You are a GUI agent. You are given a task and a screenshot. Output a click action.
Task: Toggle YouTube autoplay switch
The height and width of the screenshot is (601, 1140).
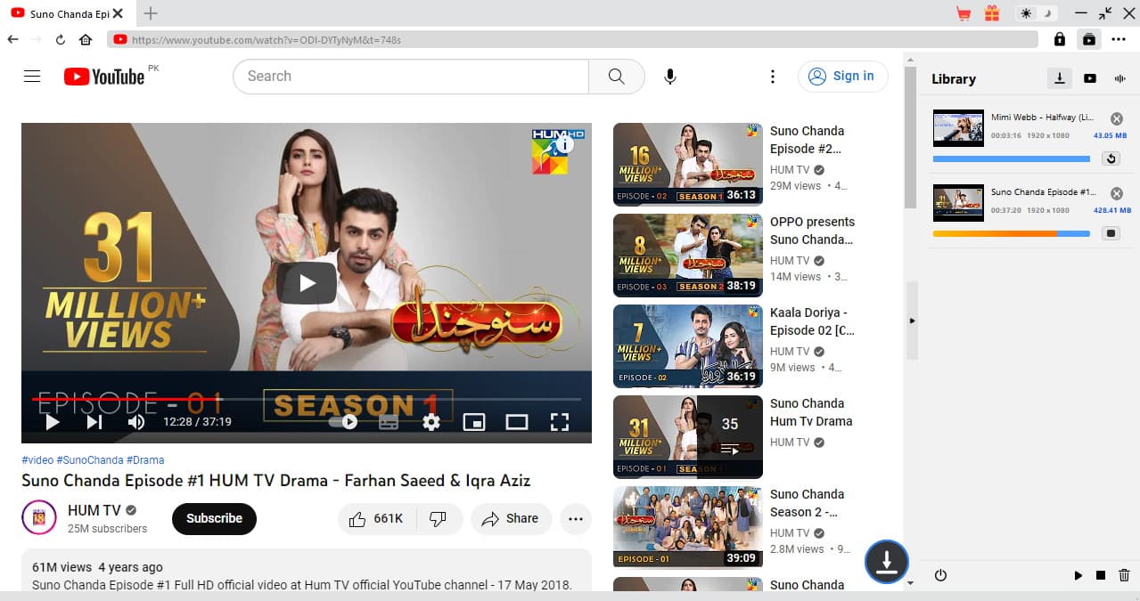344,422
